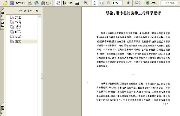Click the 正文 bookmark page icon

[12, 41]
